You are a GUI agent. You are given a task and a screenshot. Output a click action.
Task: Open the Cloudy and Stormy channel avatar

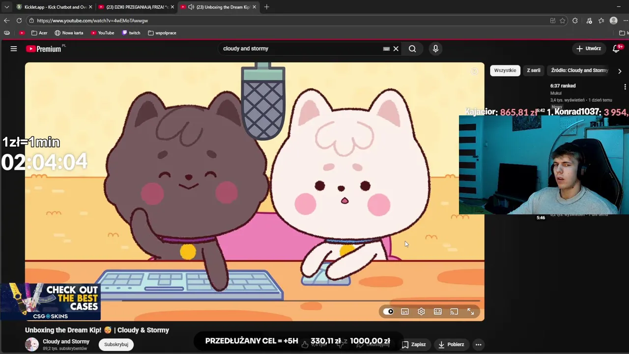pos(32,345)
